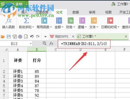This screenshot has height=99, width=130.
Task: Select the cell containing 评委1
Action: click(18, 72)
